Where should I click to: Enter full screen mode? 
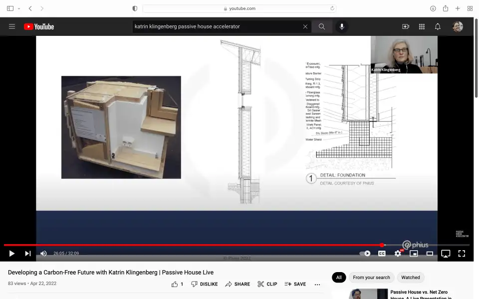pyautogui.click(x=462, y=254)
